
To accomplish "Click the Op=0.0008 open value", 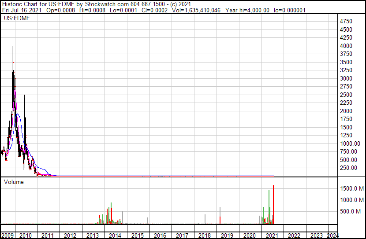I will (x=61, y=10).
